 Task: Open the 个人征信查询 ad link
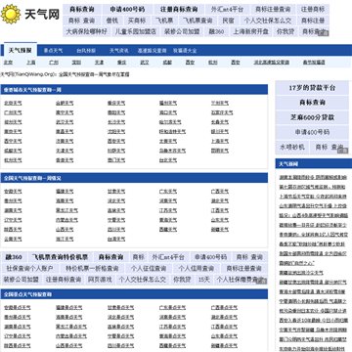coord(149,269)
